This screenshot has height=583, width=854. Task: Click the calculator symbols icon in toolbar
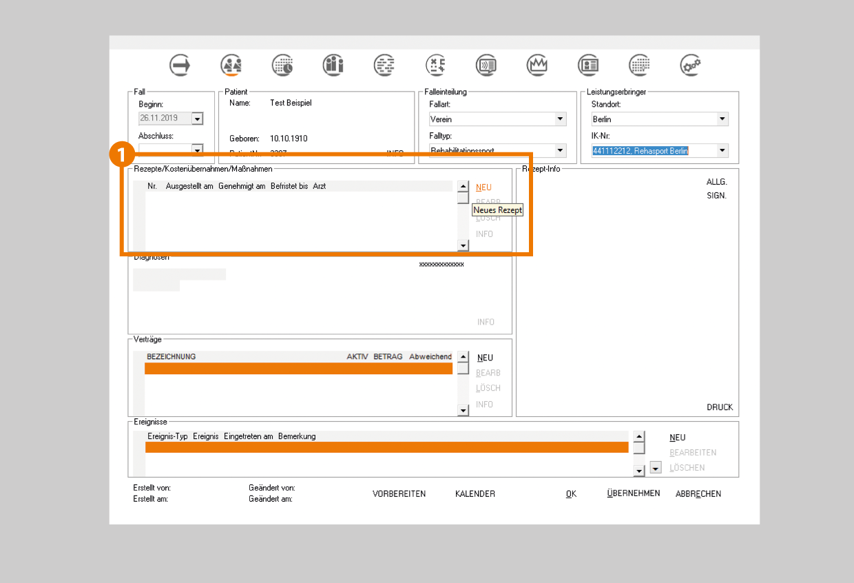(435, 65)
